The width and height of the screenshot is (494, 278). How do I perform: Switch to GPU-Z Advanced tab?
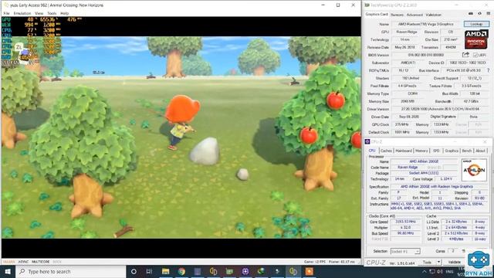click(414, 15)
